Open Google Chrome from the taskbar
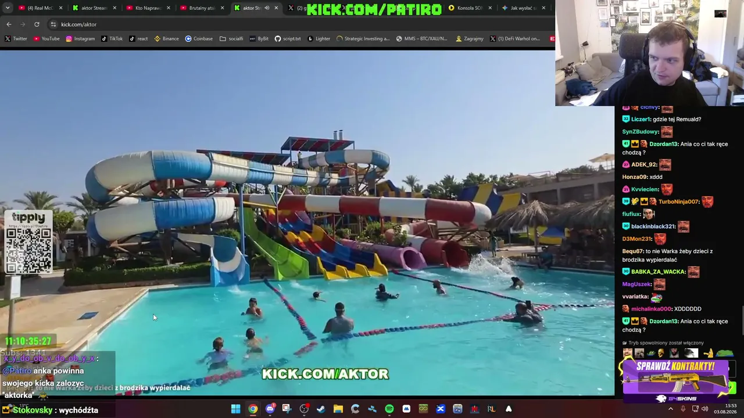The image size is (744, 418). 253,409
